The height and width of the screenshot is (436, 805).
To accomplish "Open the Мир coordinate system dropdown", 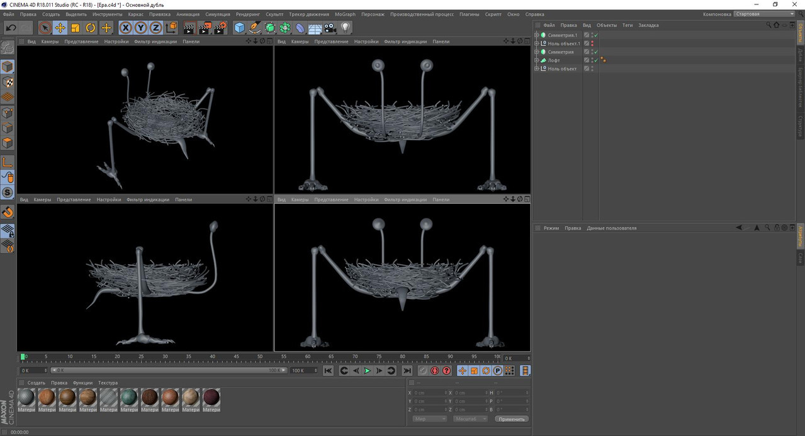I will tap(429, 419).
